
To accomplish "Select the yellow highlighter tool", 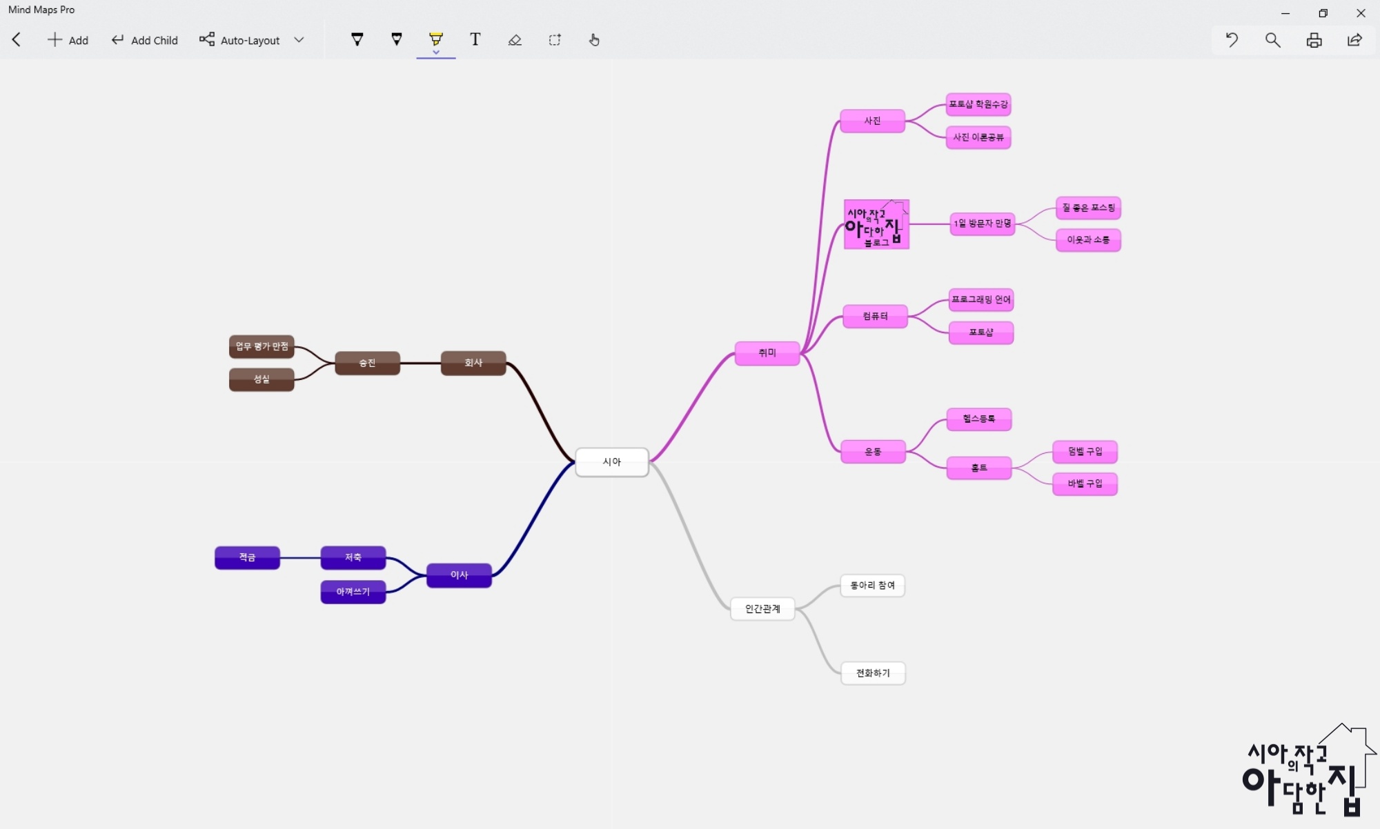I will pyautogui.click(x=435, y=38).
